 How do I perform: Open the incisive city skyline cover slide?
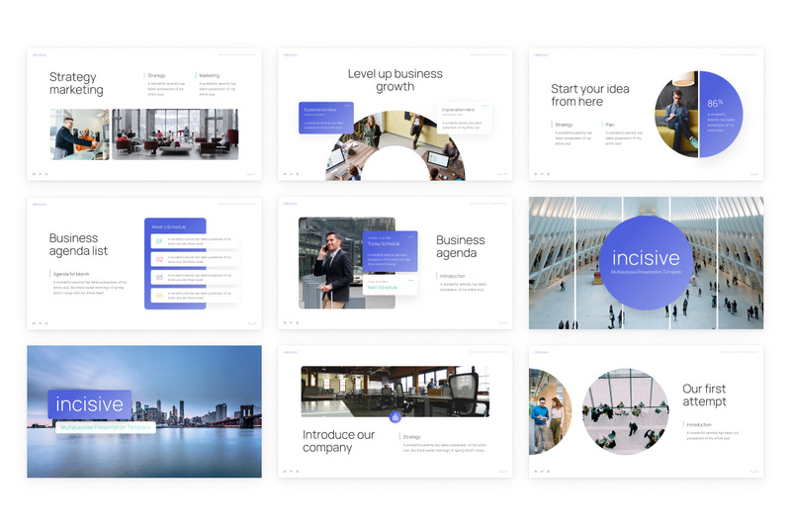[144, 411]
